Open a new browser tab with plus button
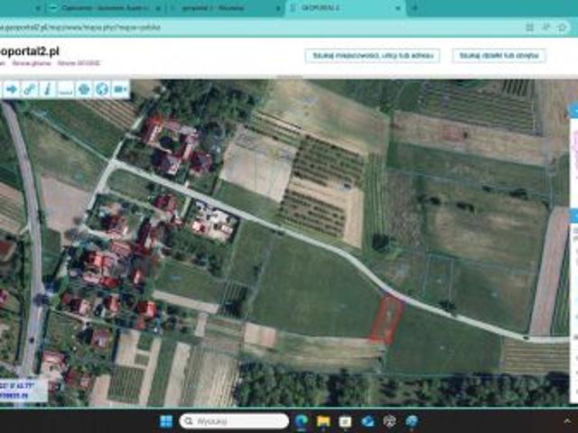 415,7
